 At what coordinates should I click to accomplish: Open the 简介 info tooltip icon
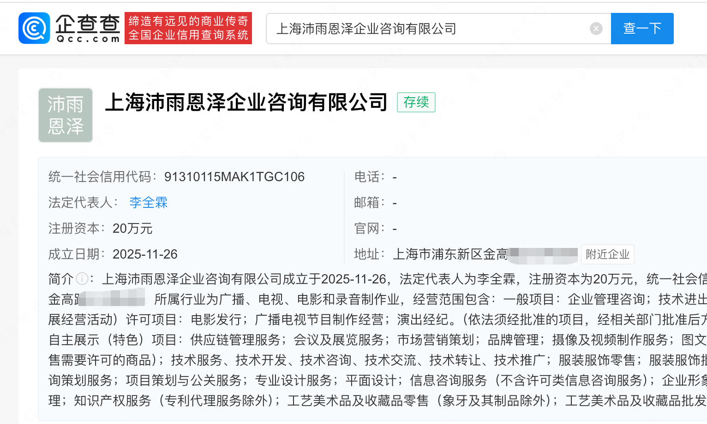point(82,278)
